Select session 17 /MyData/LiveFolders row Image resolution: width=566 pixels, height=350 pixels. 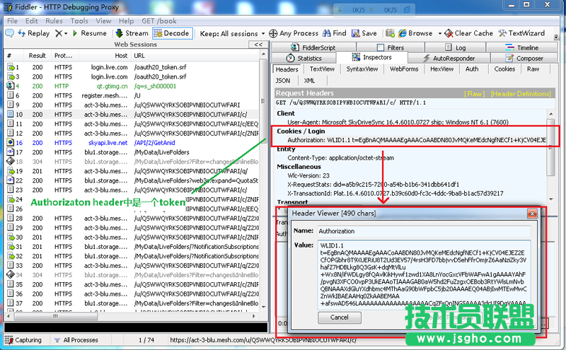click(132, 152)
